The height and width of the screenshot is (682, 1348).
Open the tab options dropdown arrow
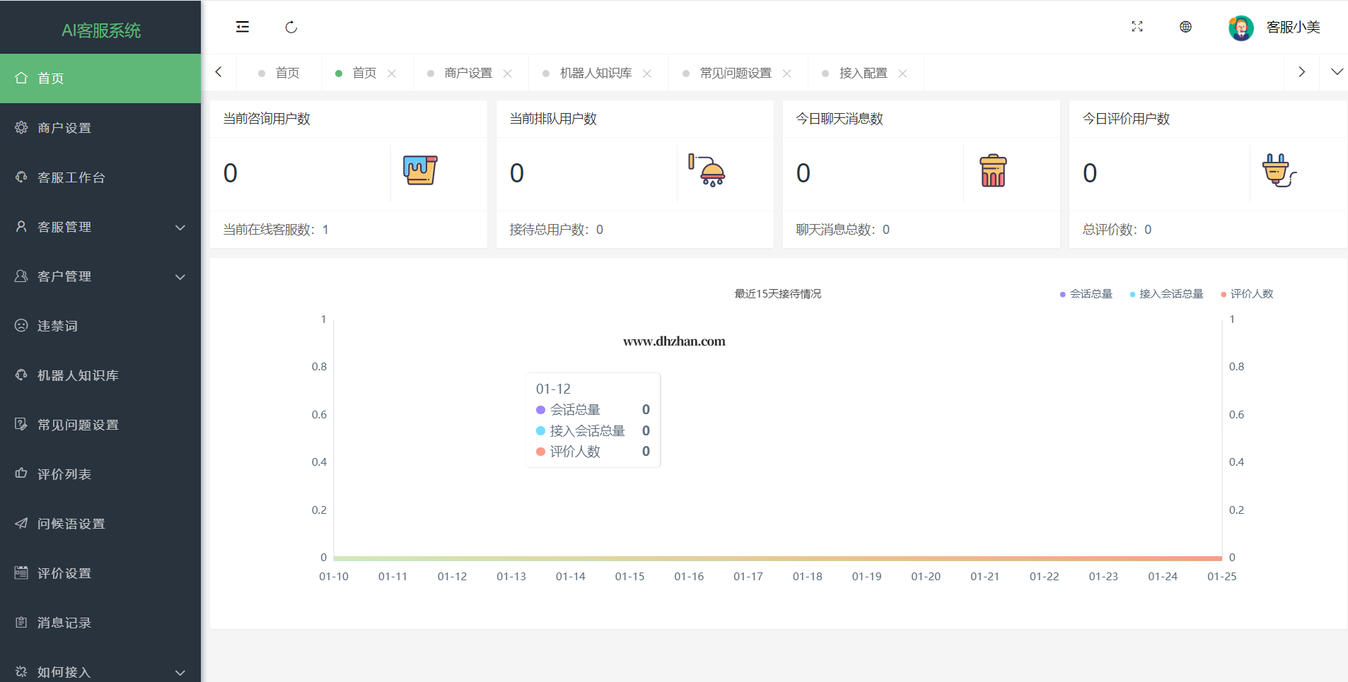[1337, 72]
